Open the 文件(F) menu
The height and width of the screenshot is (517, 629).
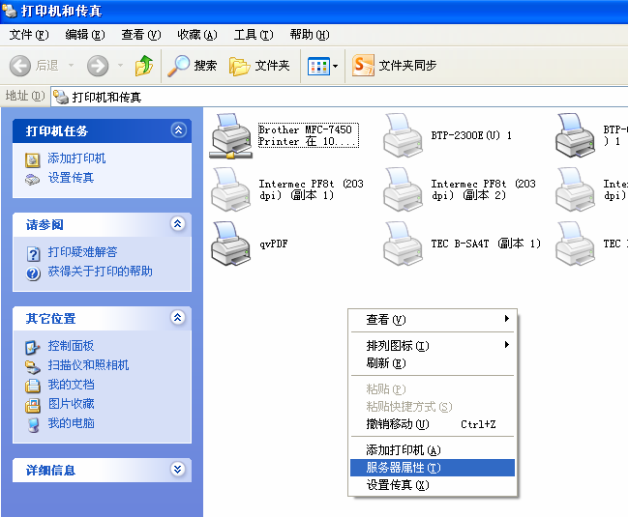coord(29,35)
